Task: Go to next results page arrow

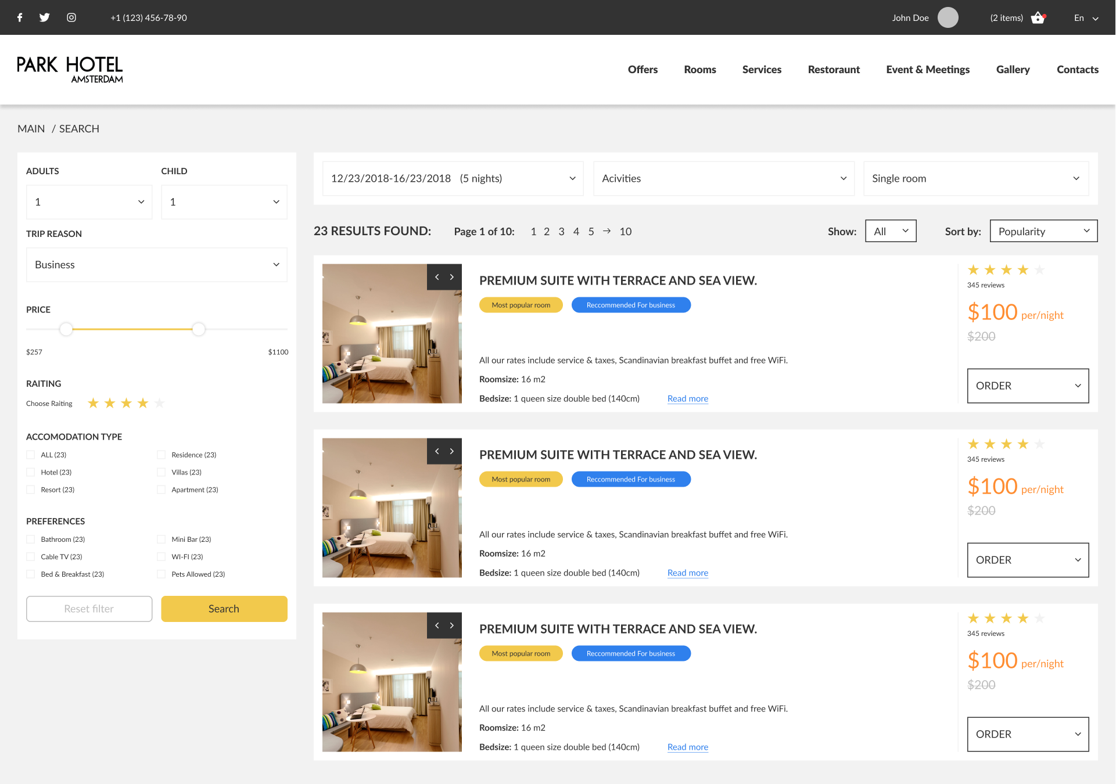Action: tap(607, 231)
